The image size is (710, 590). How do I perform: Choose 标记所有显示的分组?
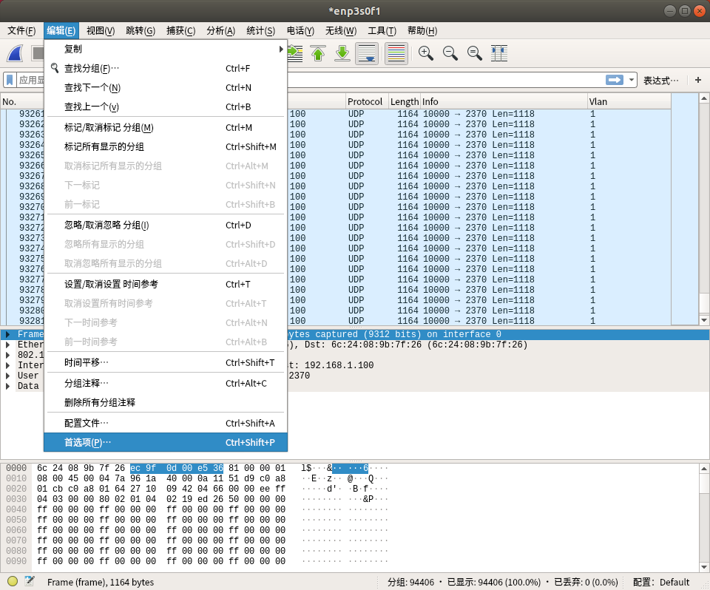165,146
